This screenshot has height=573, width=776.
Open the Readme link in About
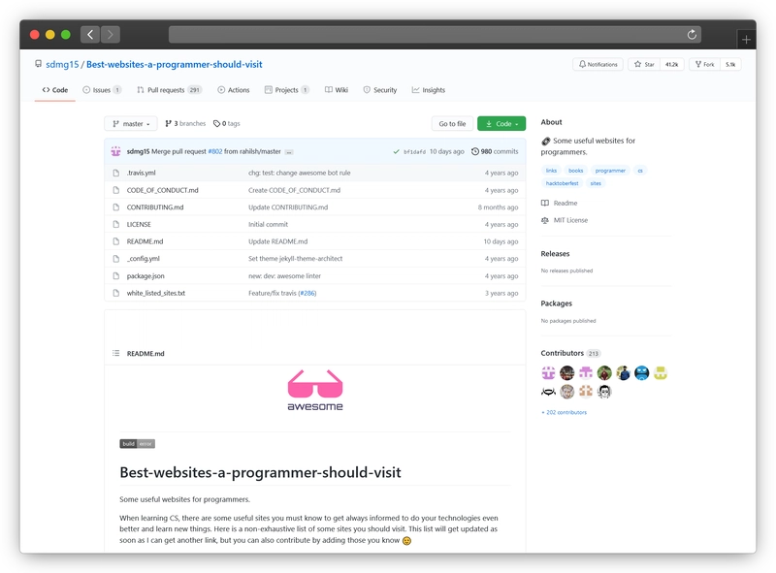click(566, 203)
